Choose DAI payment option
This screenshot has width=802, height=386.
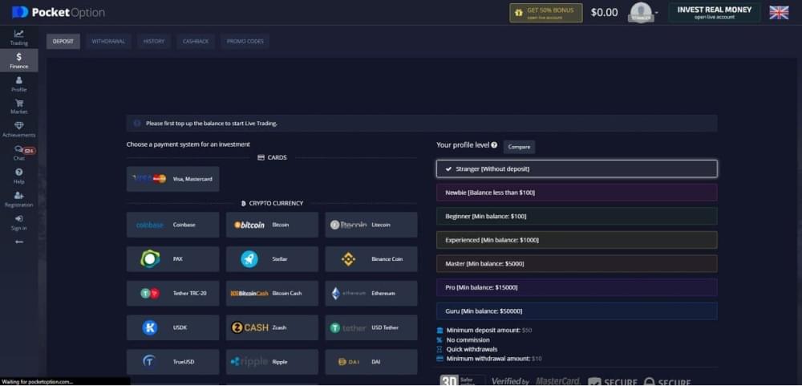[371, 362]
